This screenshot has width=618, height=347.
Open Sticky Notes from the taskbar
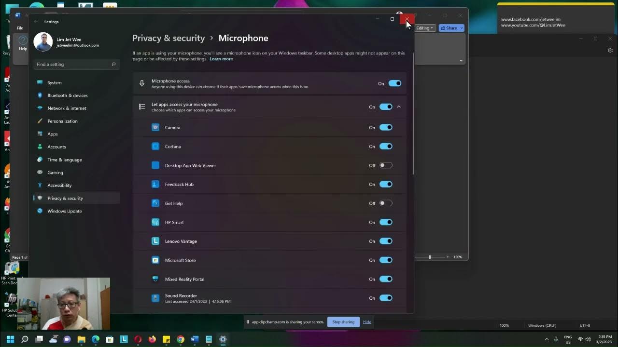[x=166, y=339]
